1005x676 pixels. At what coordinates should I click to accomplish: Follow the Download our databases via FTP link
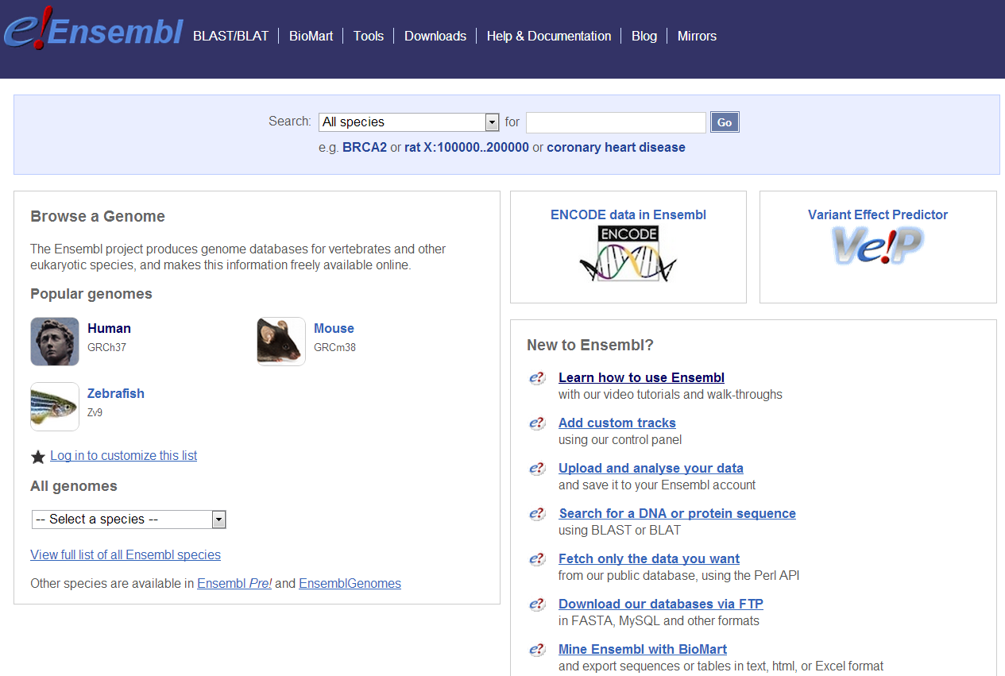click(x=660, y=605)
